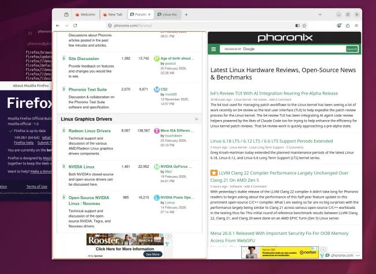Collapse the Linux Graphics Drivers section
376x274 pixels.
tap(197, 119)
